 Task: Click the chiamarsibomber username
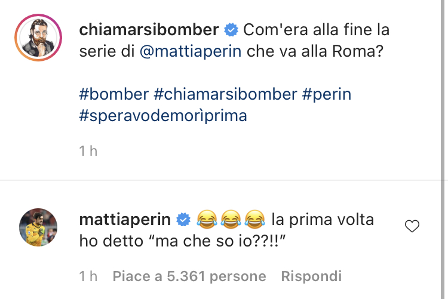(x=149, y=29)
